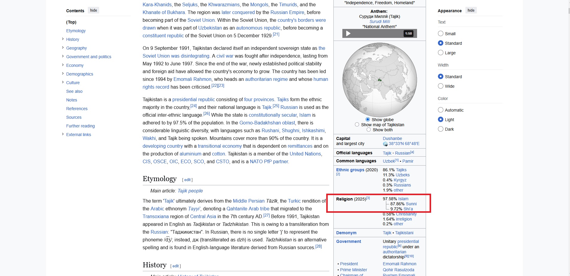The image size is (570, 276).
Task: Jump to References in Contents
Action: pyautogui.click(x=77, y=109)
